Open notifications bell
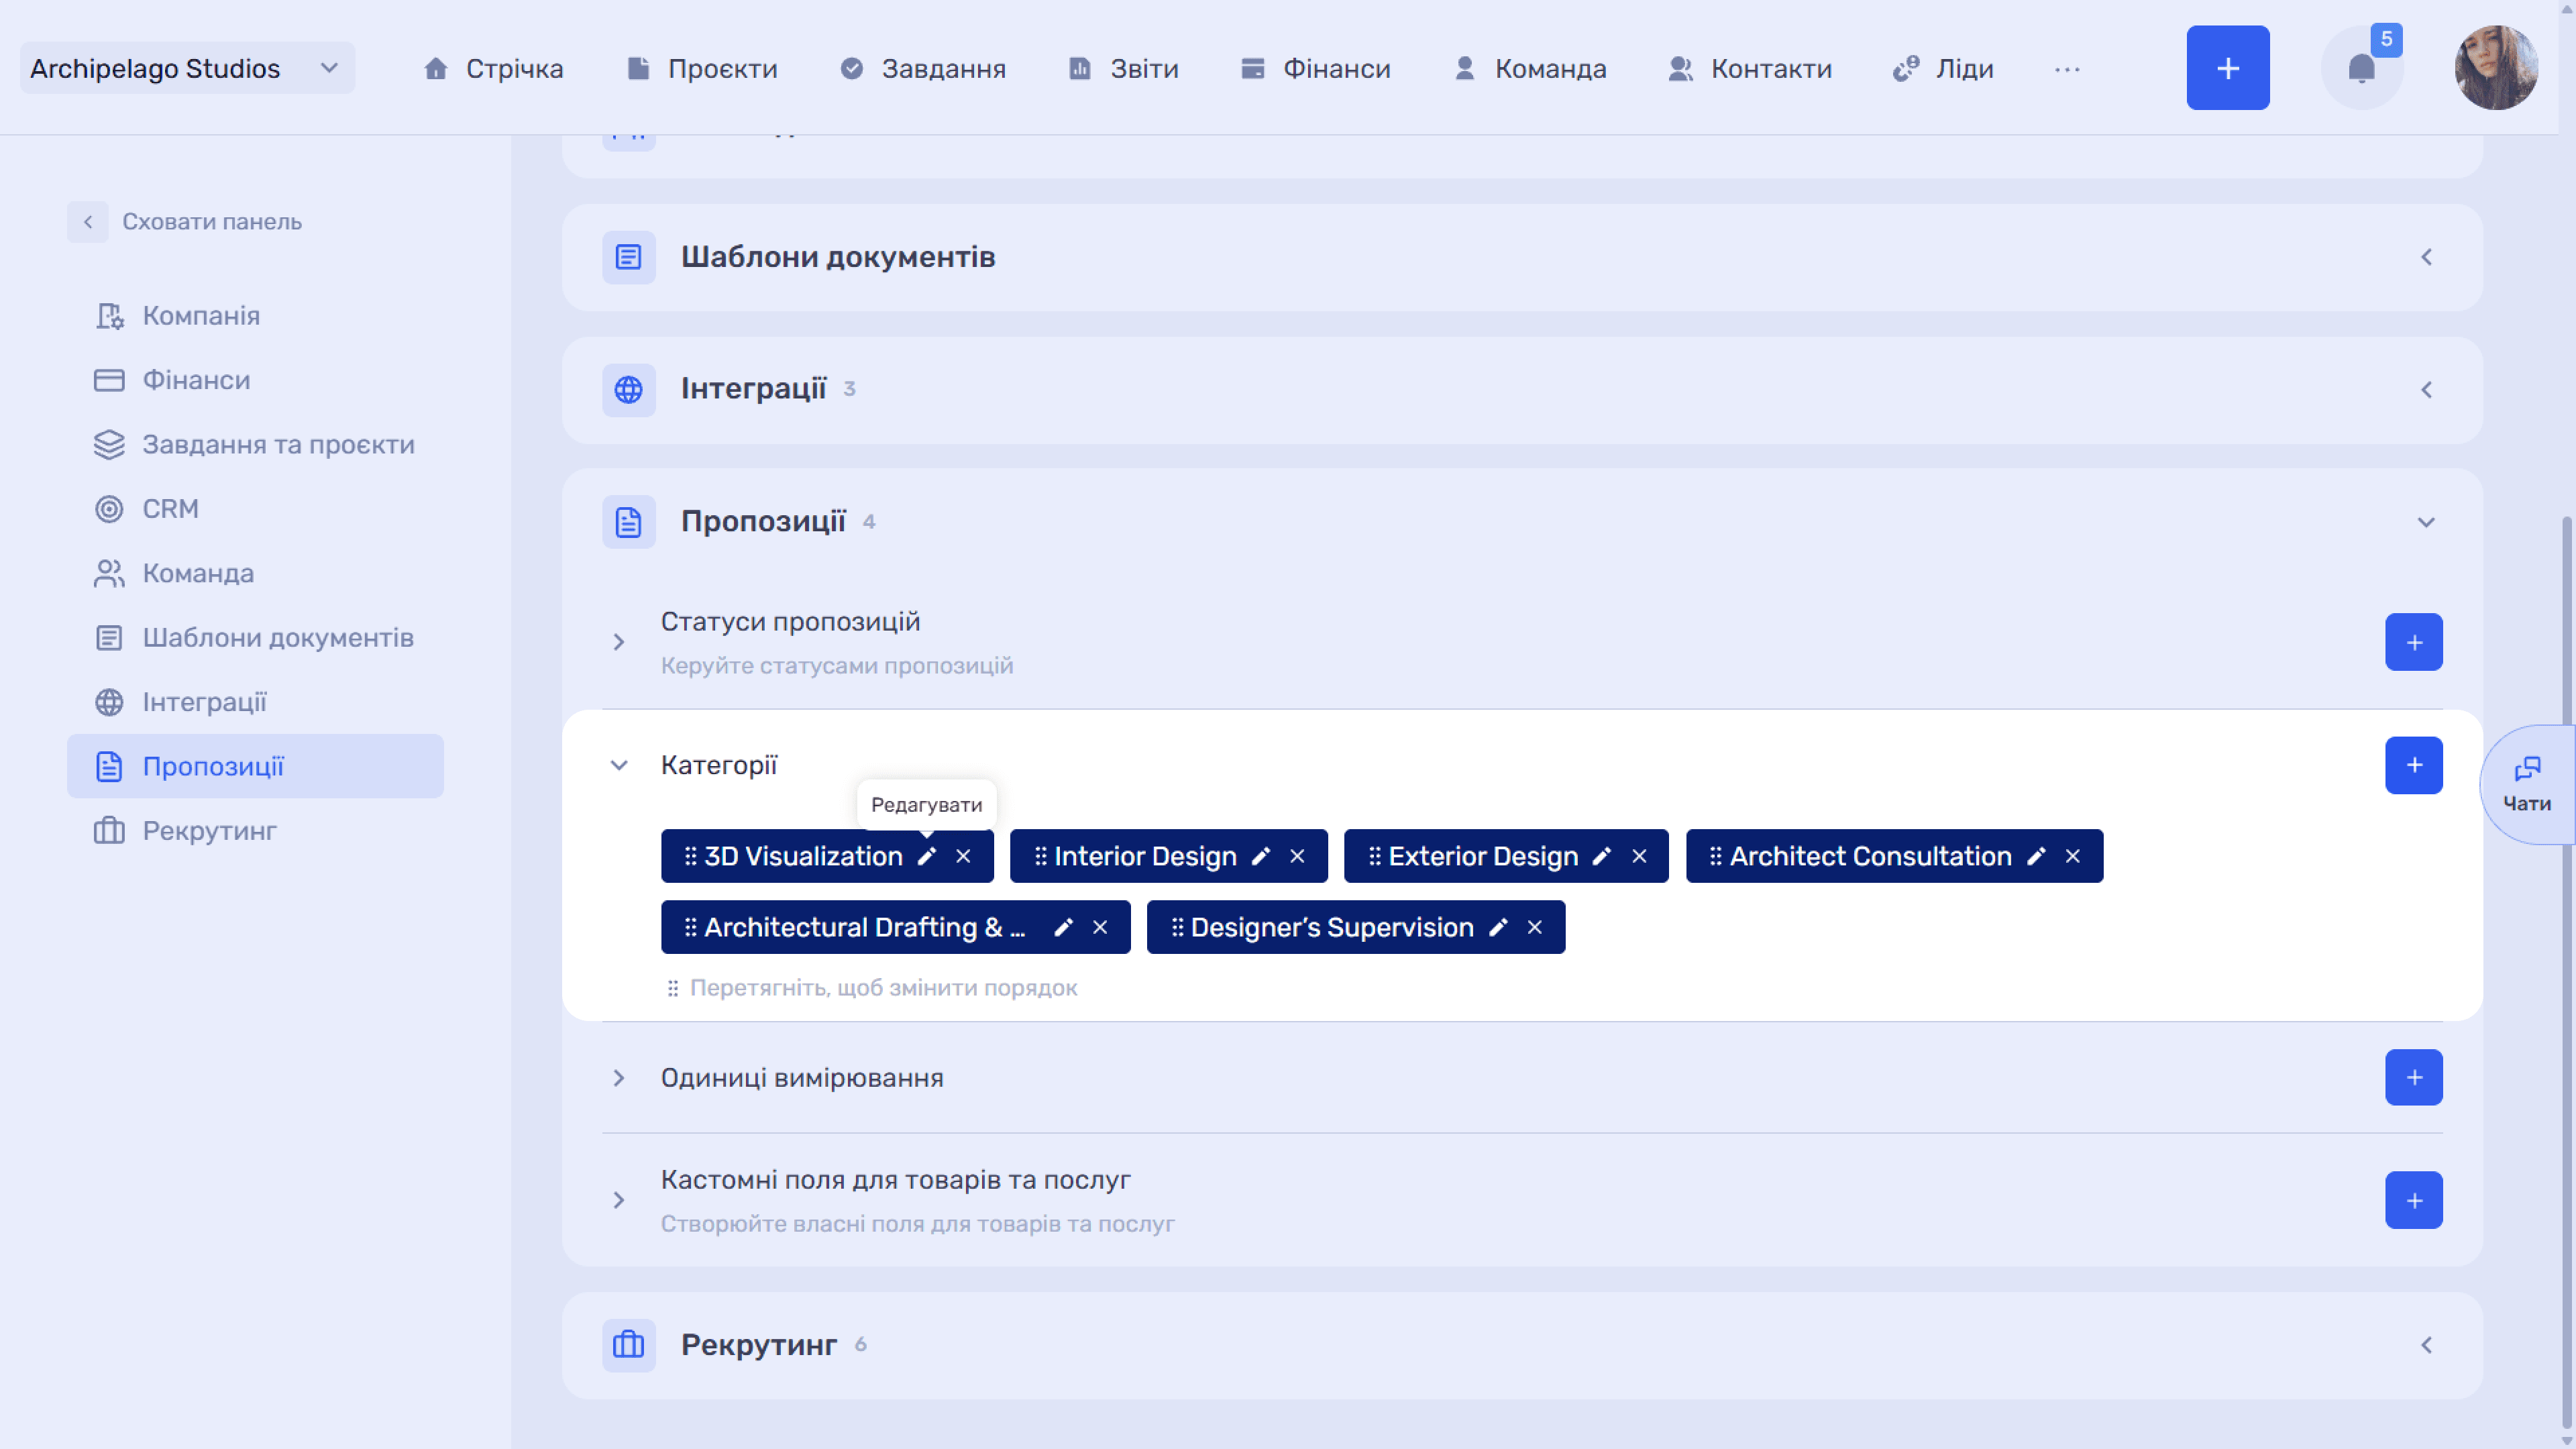 click(2361, 68)
